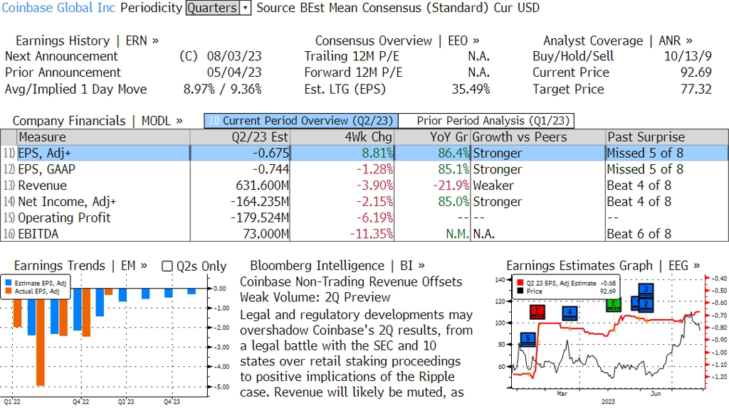Click the -11.35% EBITDA 4Wk change

click(x=371, y=234)
